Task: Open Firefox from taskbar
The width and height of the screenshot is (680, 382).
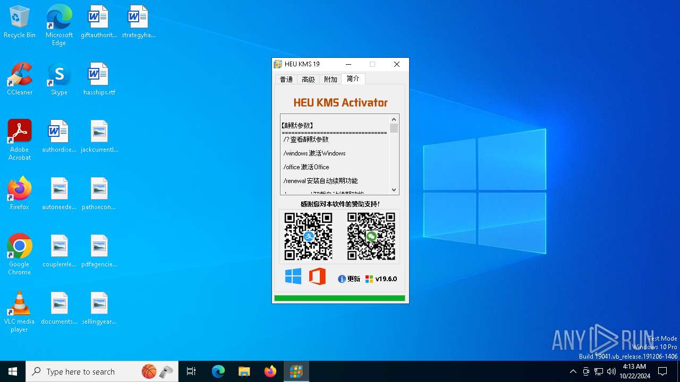Action: (270, 371)
